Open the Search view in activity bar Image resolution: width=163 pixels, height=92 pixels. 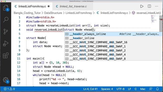point(6,19)
